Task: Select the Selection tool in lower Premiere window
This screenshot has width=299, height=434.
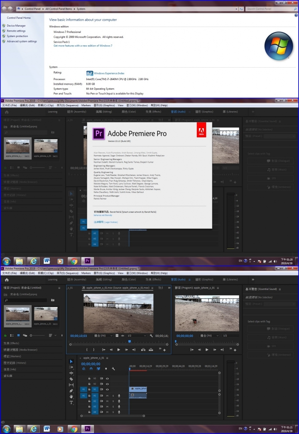Action: (71, 361)
